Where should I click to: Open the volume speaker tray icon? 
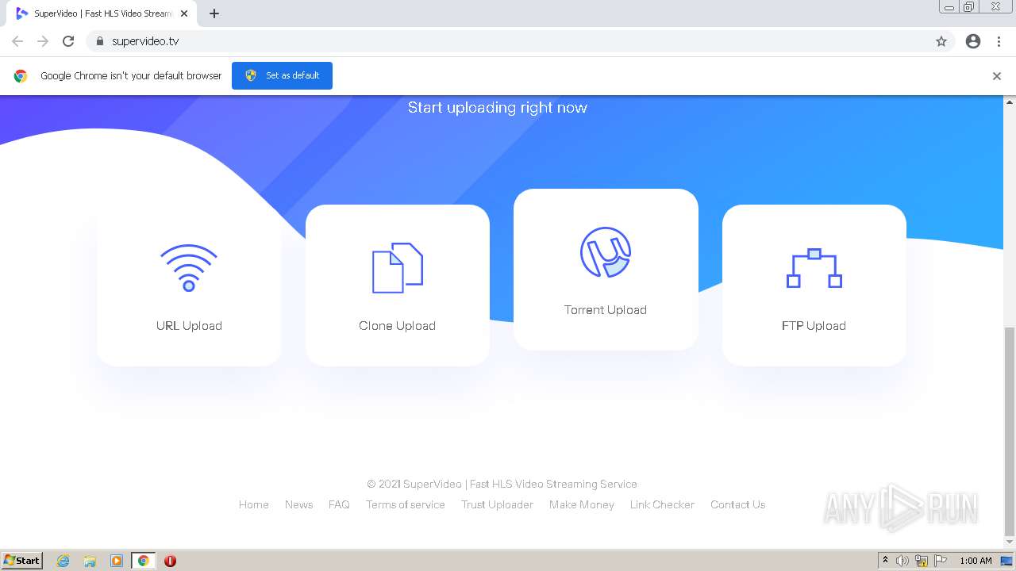(902, 561)
